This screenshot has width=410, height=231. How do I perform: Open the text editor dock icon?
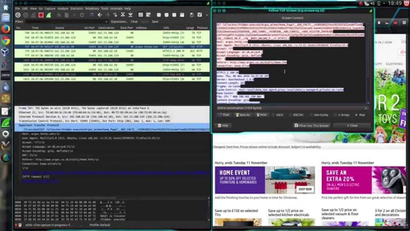(6, 111)
